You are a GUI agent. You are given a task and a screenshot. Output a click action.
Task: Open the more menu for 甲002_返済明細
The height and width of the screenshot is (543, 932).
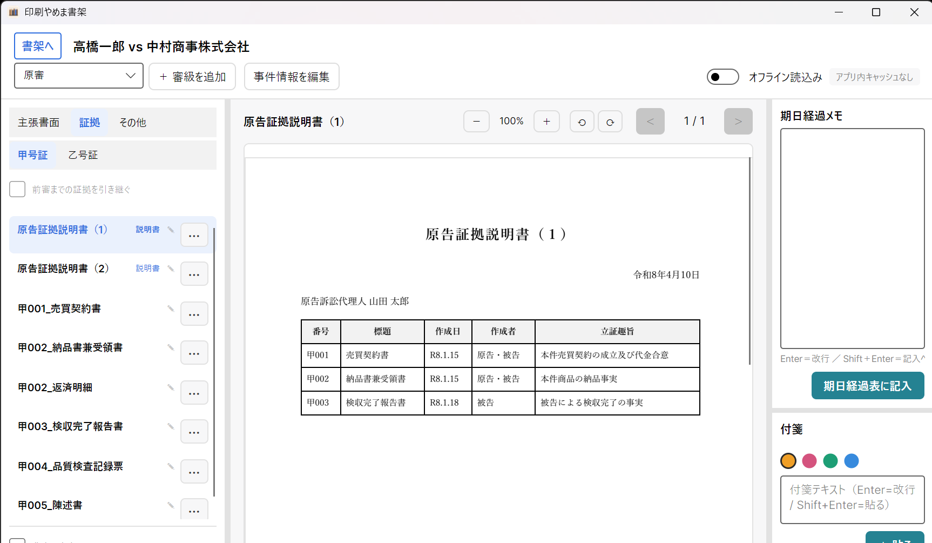pyautogui.click(x=194, y=393)
